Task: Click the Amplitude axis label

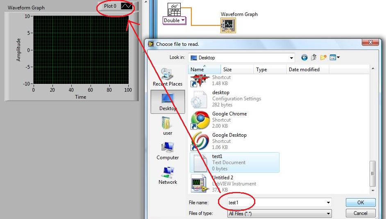Action: [x=18, y=50]
